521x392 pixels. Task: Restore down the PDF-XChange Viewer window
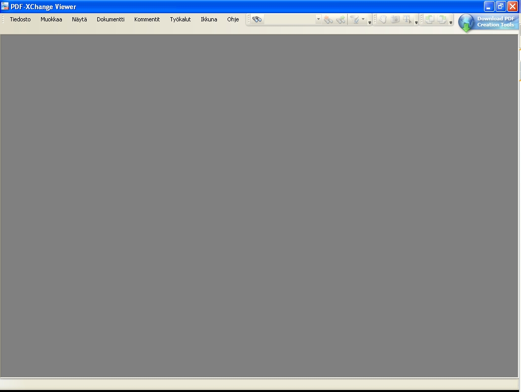[500, 7]
